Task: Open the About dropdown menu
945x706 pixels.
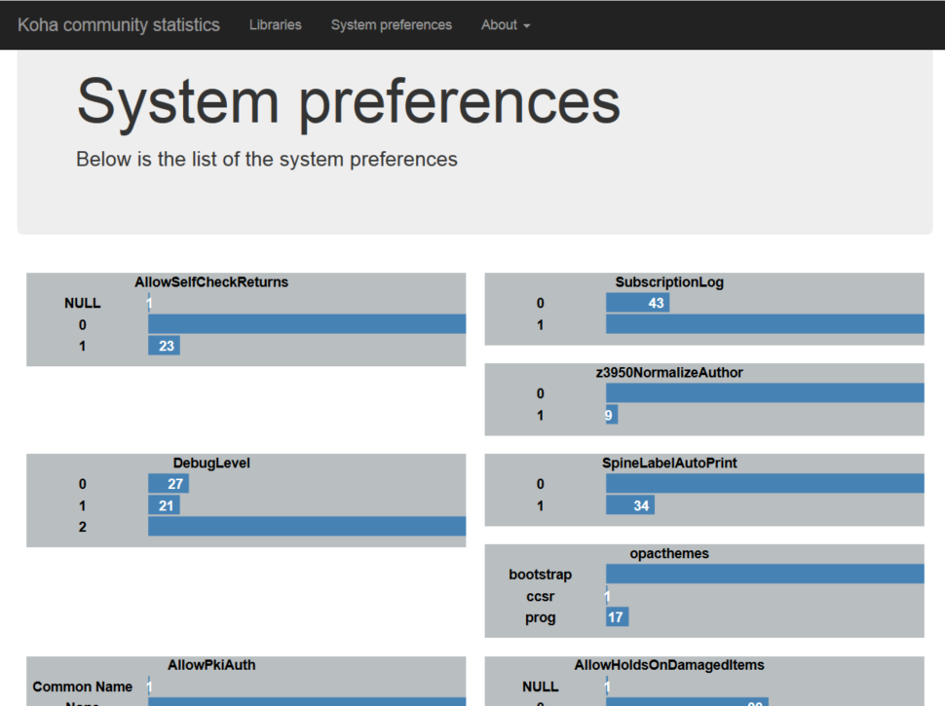Action: (505, 25)
